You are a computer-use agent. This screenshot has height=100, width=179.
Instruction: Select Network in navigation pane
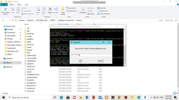[9, 67]
